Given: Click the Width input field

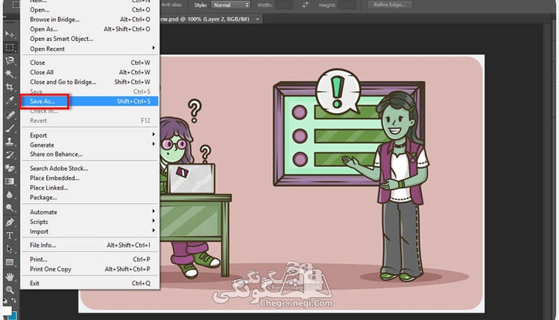Looking at the screenshot, I should pyautogui.click(x=284, y=5).
